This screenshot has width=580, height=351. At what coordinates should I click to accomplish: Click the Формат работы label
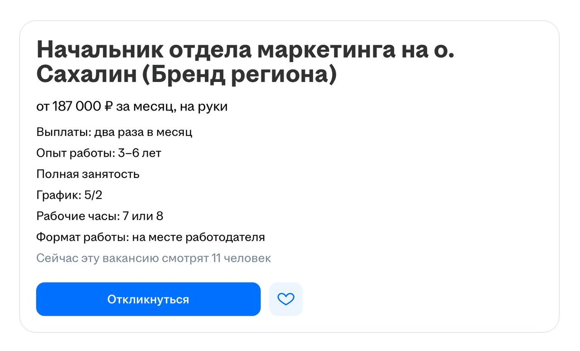(x=83, y=237)
